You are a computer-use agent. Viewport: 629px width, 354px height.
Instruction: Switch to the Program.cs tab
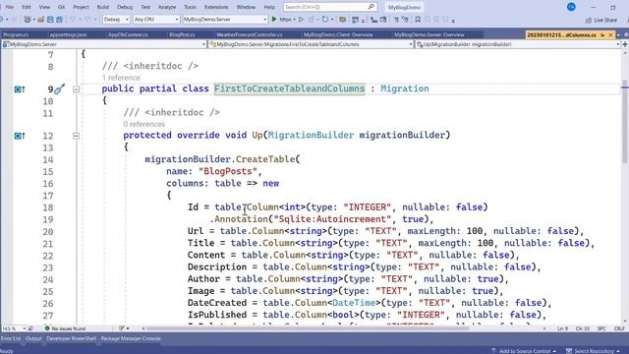[x=16, y=35]
